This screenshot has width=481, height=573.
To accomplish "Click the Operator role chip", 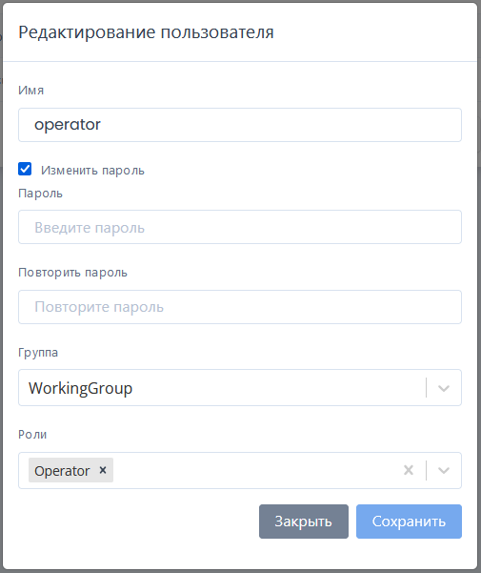I will point(62,471).
